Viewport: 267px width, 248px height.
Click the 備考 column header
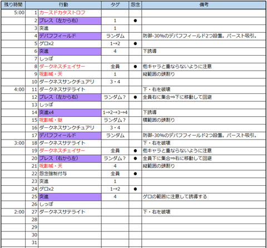point(204,5)
